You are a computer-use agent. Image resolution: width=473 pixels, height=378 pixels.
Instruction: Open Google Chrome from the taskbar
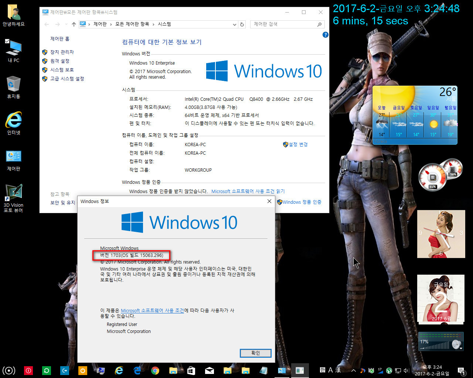[155, 370]
